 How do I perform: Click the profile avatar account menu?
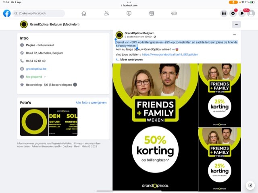pos(251,13)
